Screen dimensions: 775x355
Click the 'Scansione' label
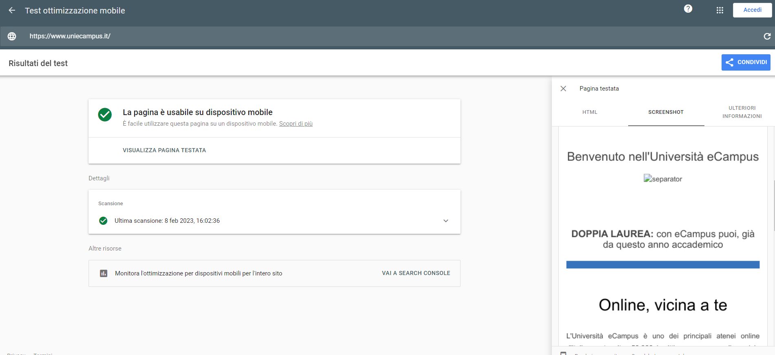point(111,204)
